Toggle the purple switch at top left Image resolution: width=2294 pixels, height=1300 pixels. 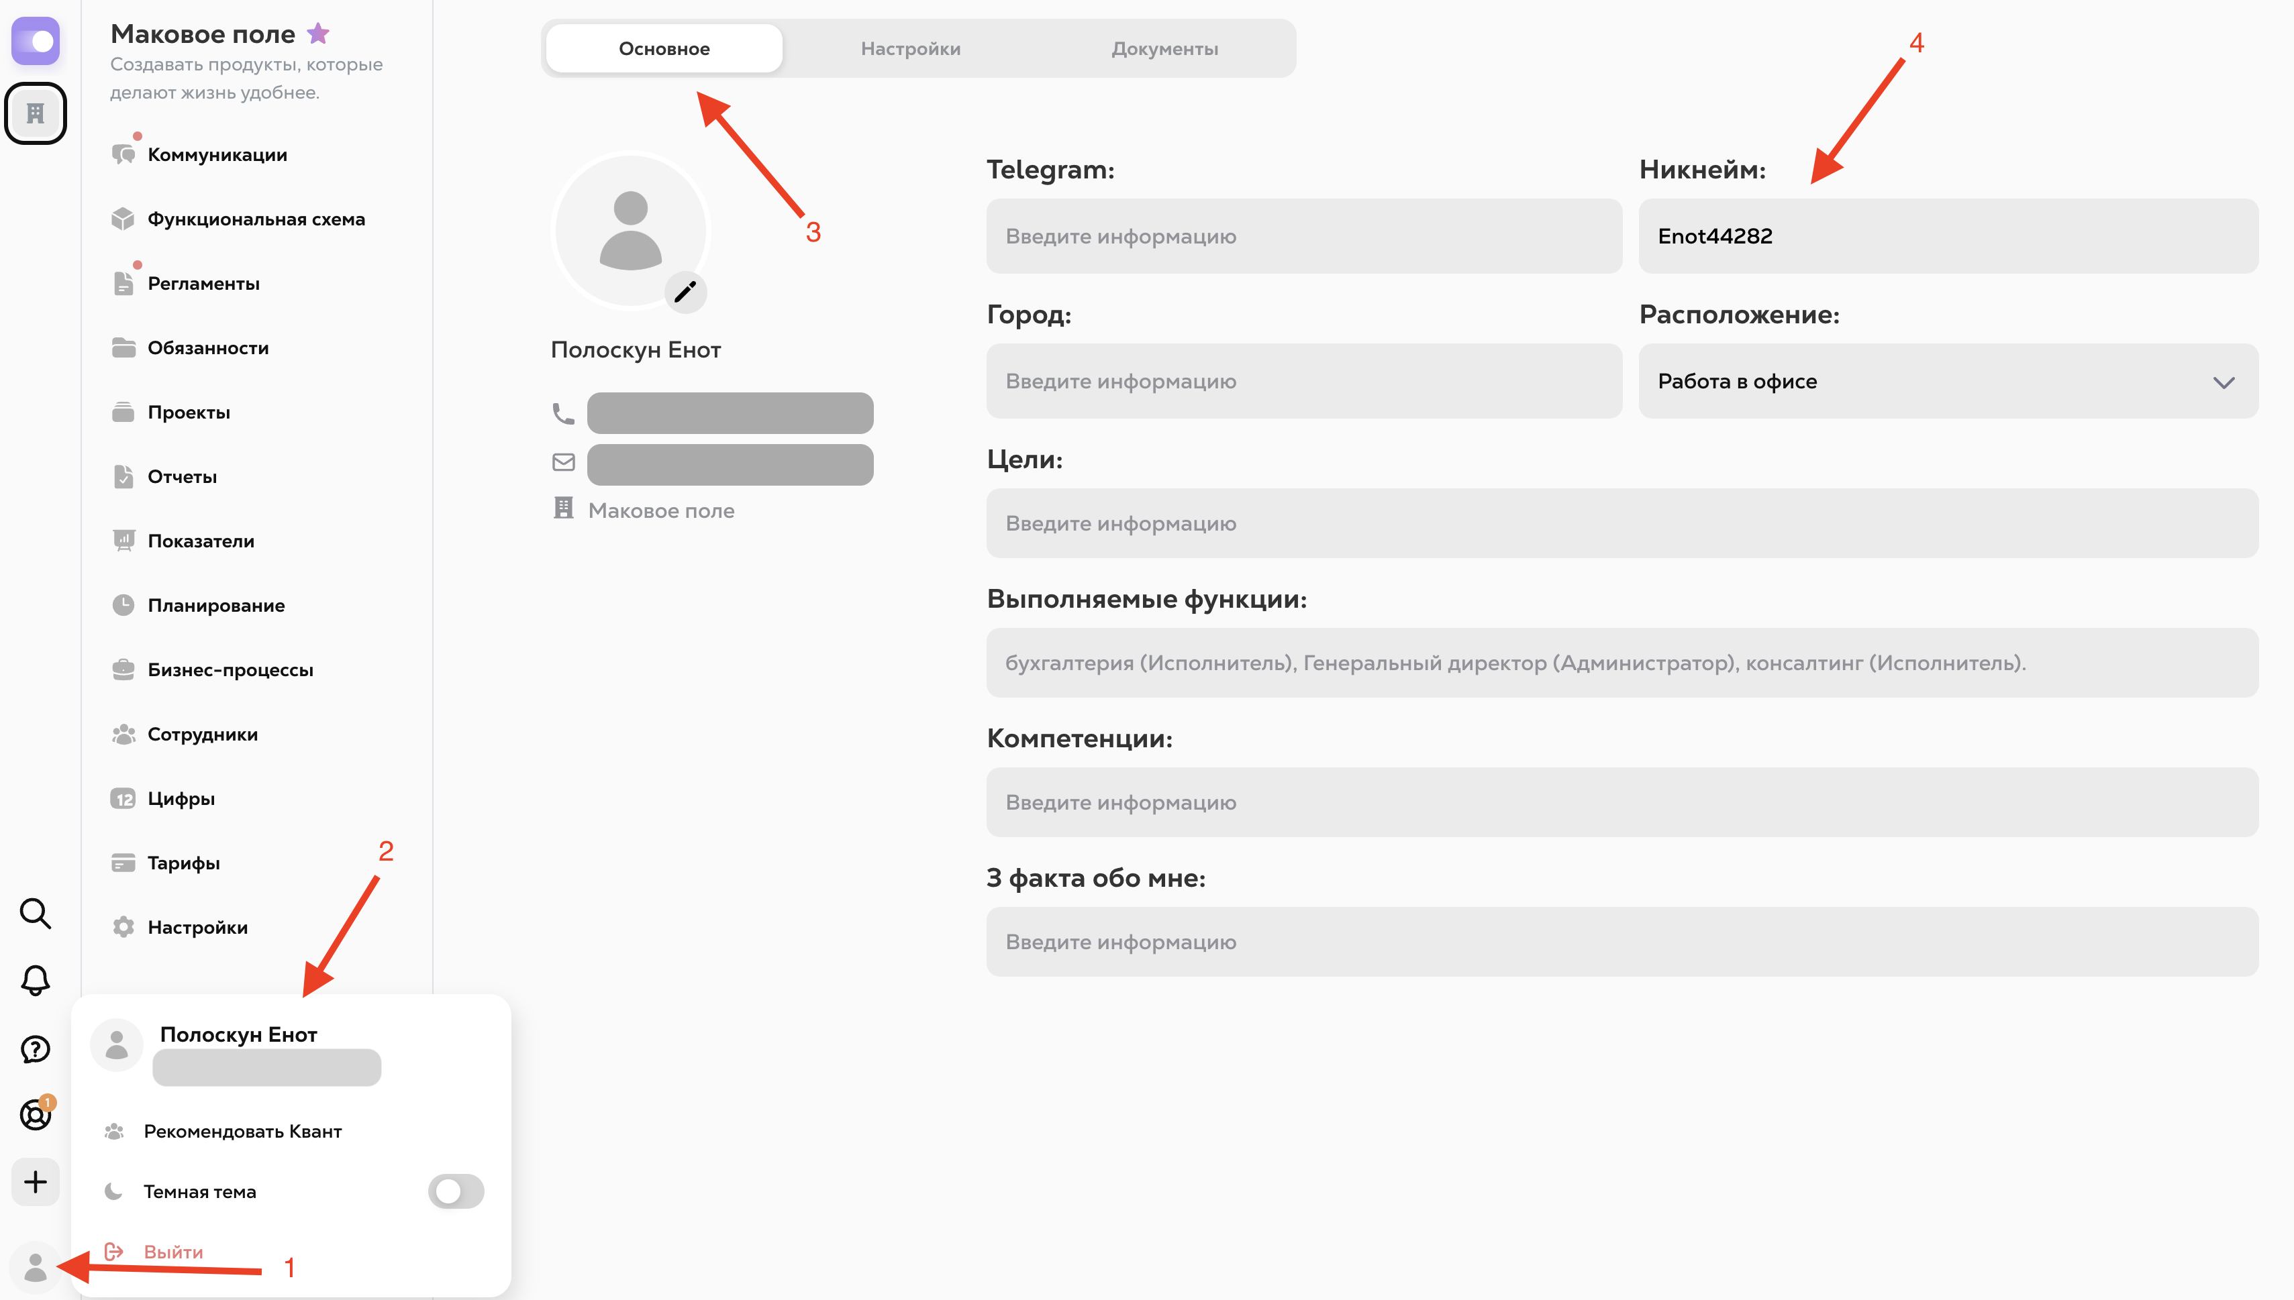click(35, 41)
